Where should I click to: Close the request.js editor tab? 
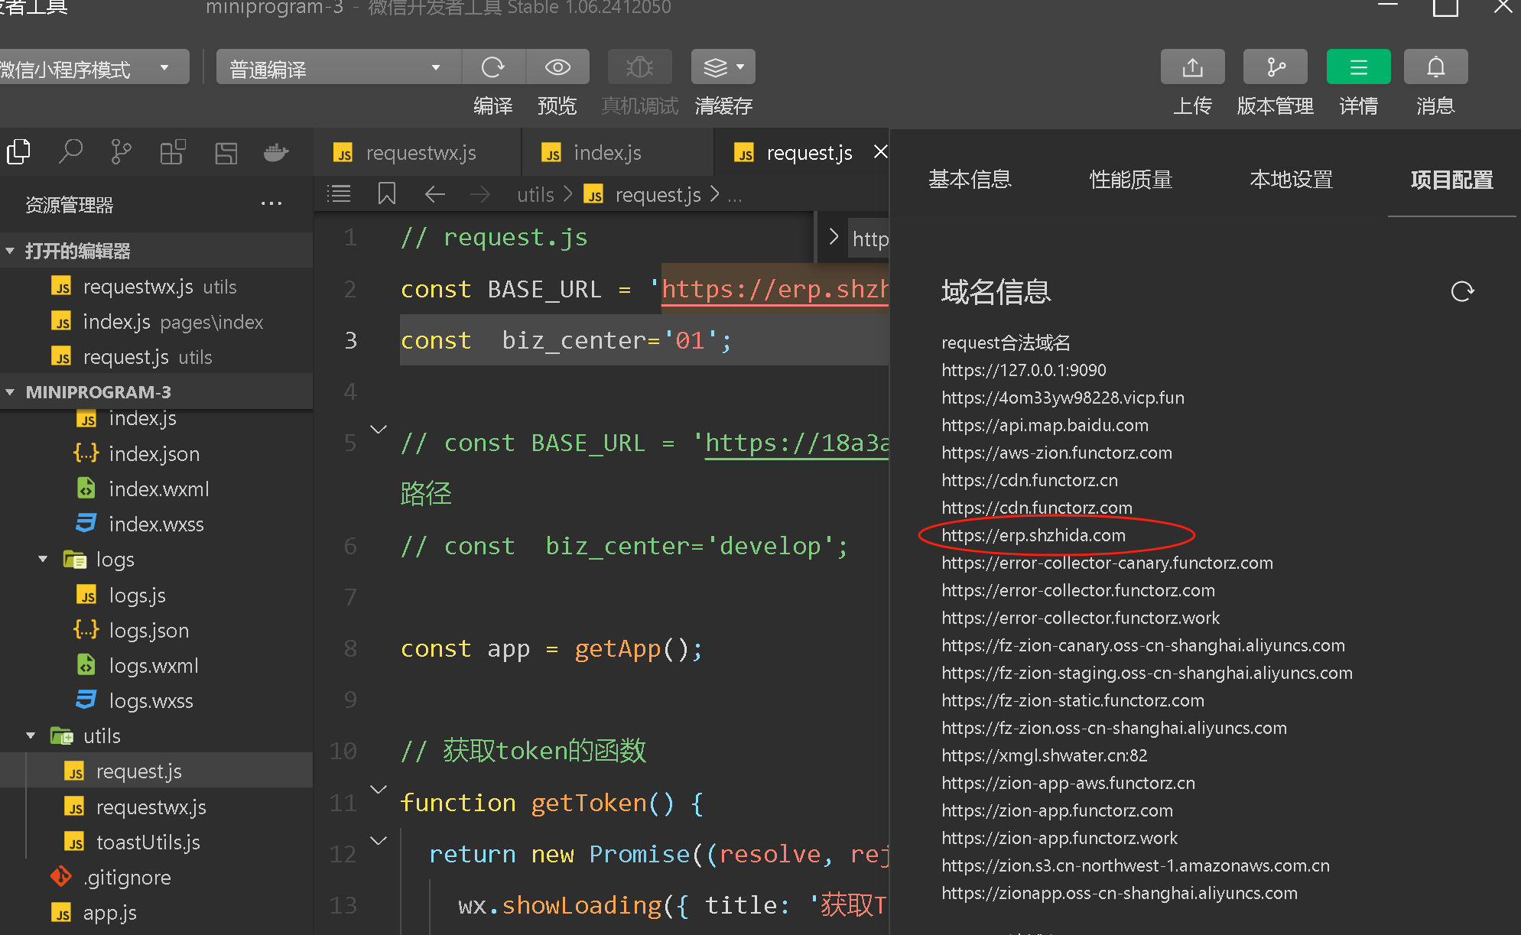coord(880,152)
